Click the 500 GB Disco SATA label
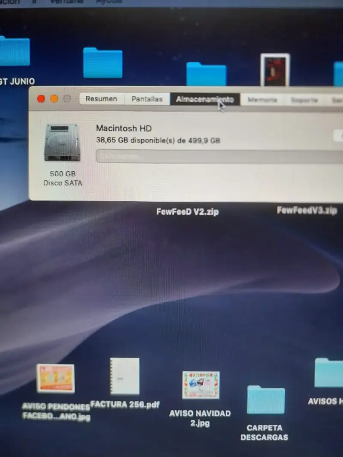Image resolution: width=343 pixels, height=457 pixels. point(63,178)
